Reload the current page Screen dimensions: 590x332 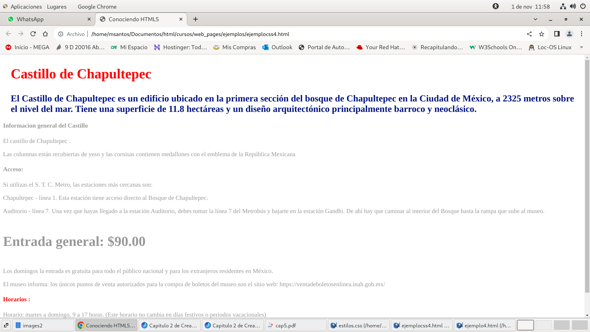click(33, 34)
